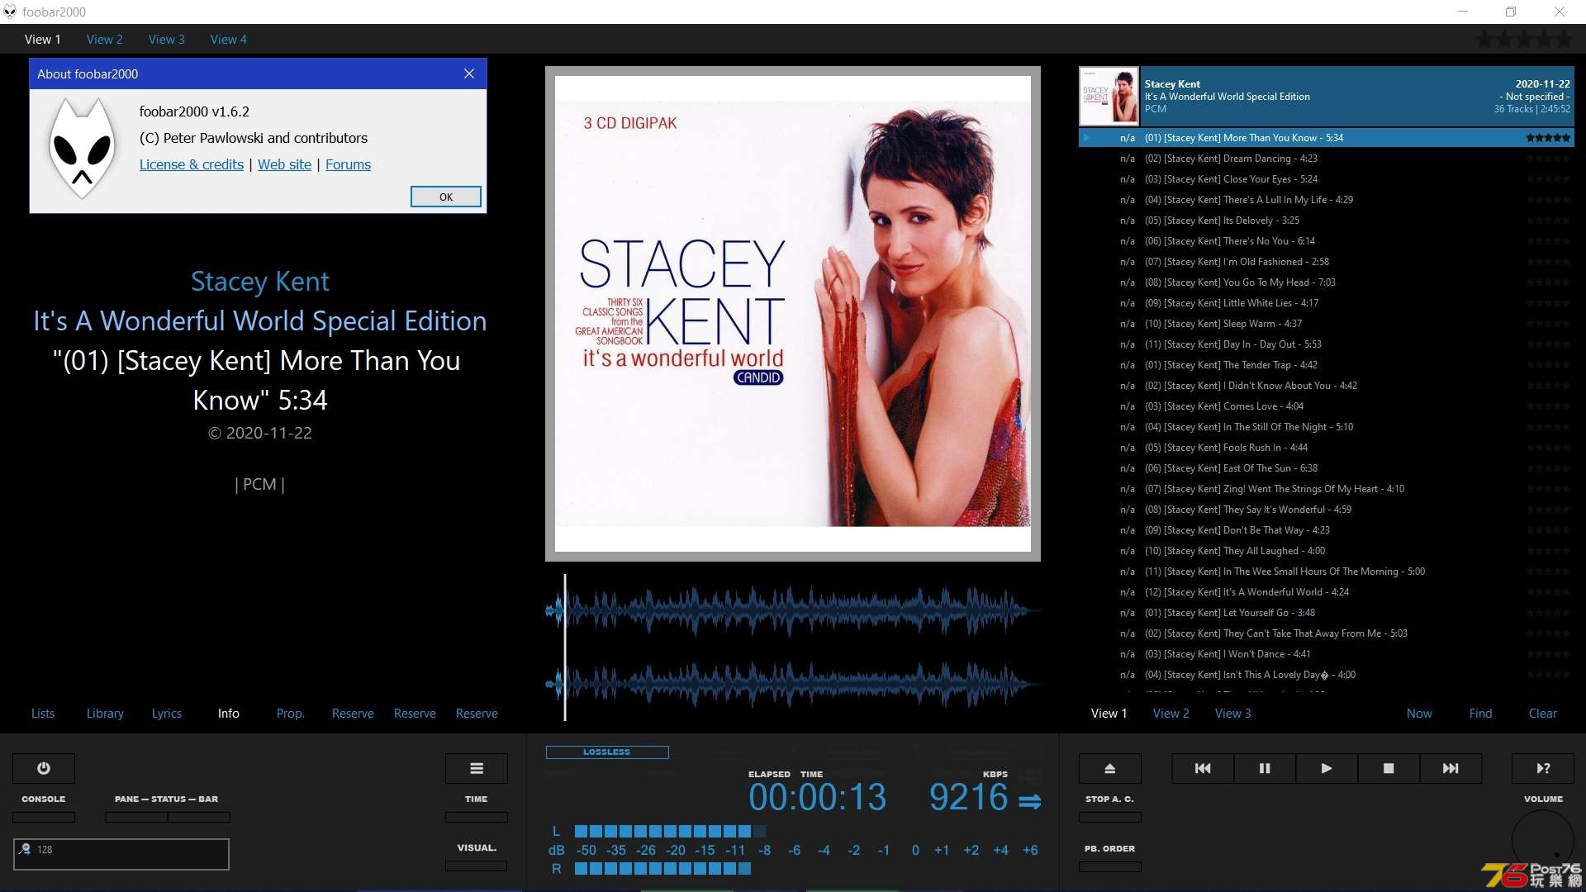Screen dimensions: 1586x892
Task: Click the playing indicator arrow on track 01
Action: point(1087,138)
